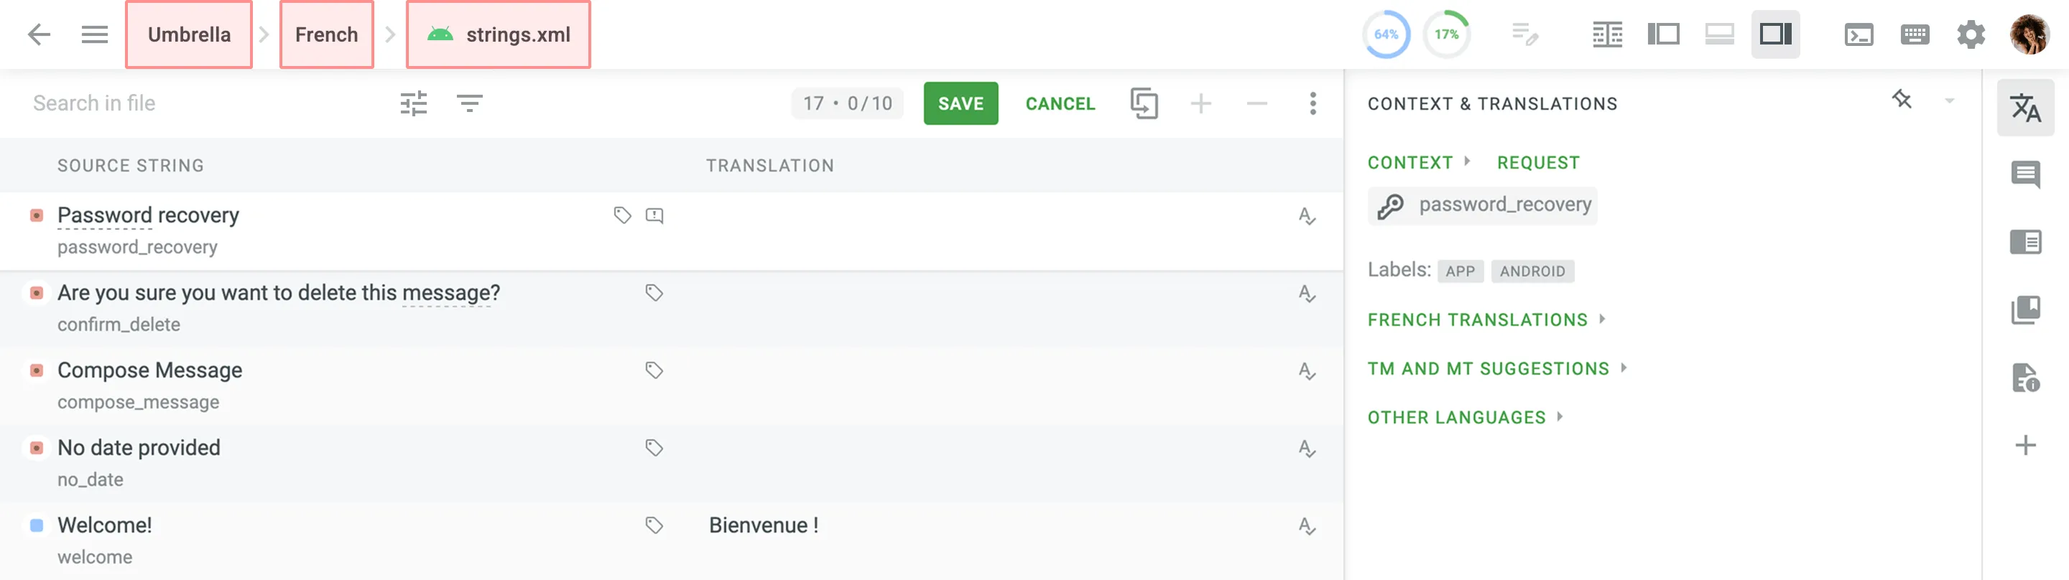
Task: Copy source to translation icon
Action: pos(1144,103)
